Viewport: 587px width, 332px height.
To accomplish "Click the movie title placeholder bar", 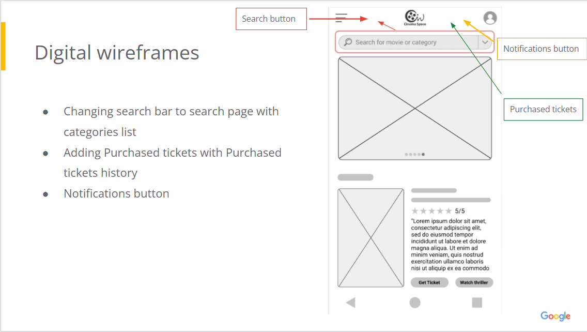I will point(434,190).
